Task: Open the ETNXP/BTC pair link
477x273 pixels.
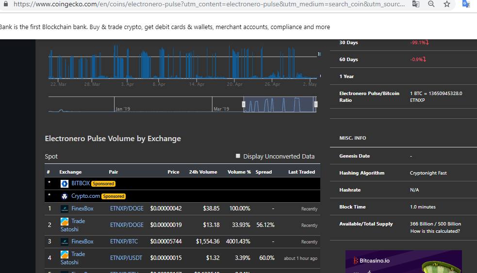Action: 124,241
